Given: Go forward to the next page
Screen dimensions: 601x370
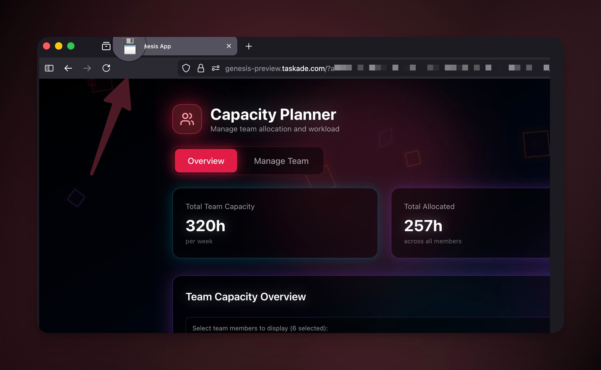Looking at the screenshot, I should [87, 68].
